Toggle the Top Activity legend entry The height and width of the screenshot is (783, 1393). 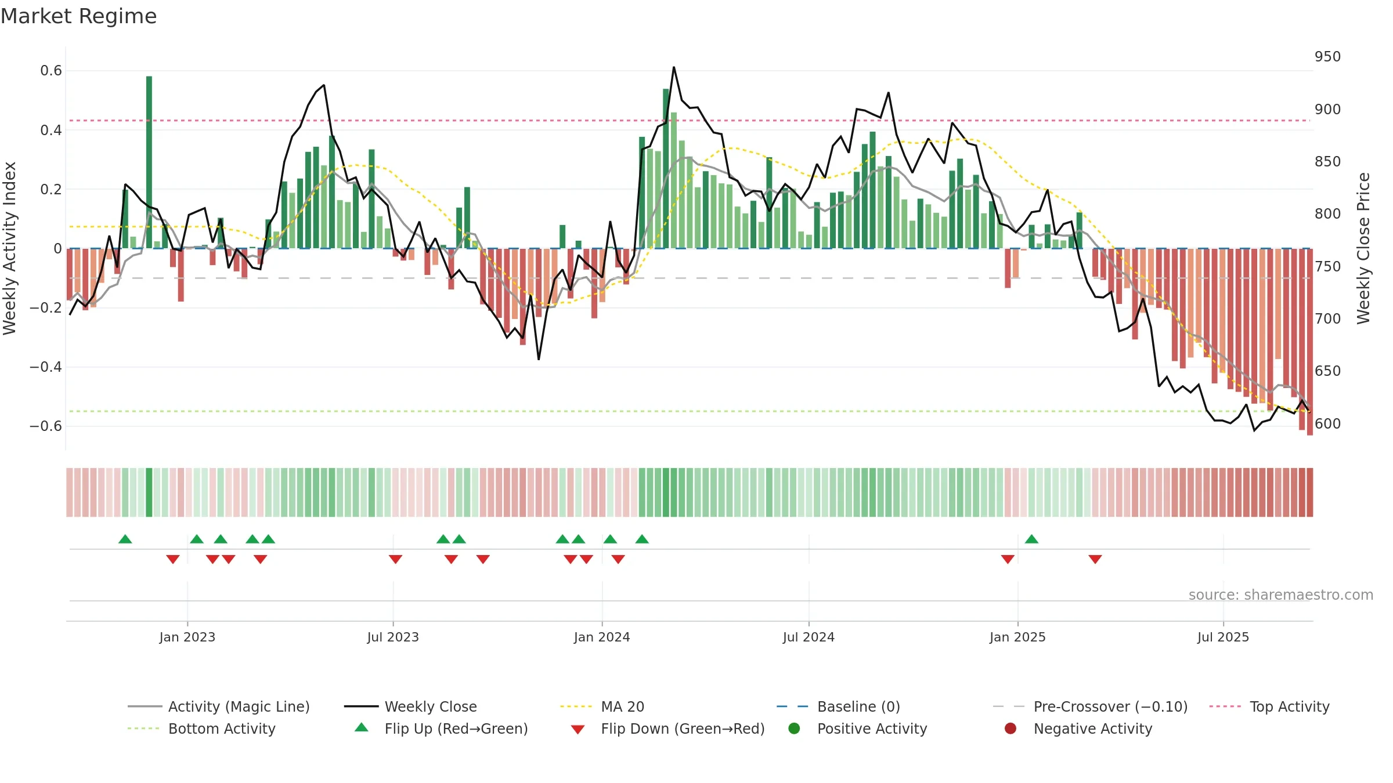coord(1269,706)
